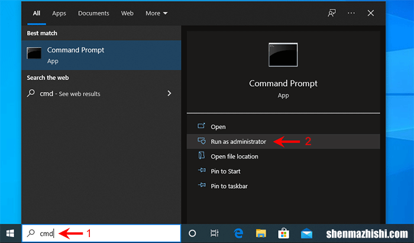Click the Search the web heading
The height and width of the screenshot is (243, 414).
pos(48,78)
